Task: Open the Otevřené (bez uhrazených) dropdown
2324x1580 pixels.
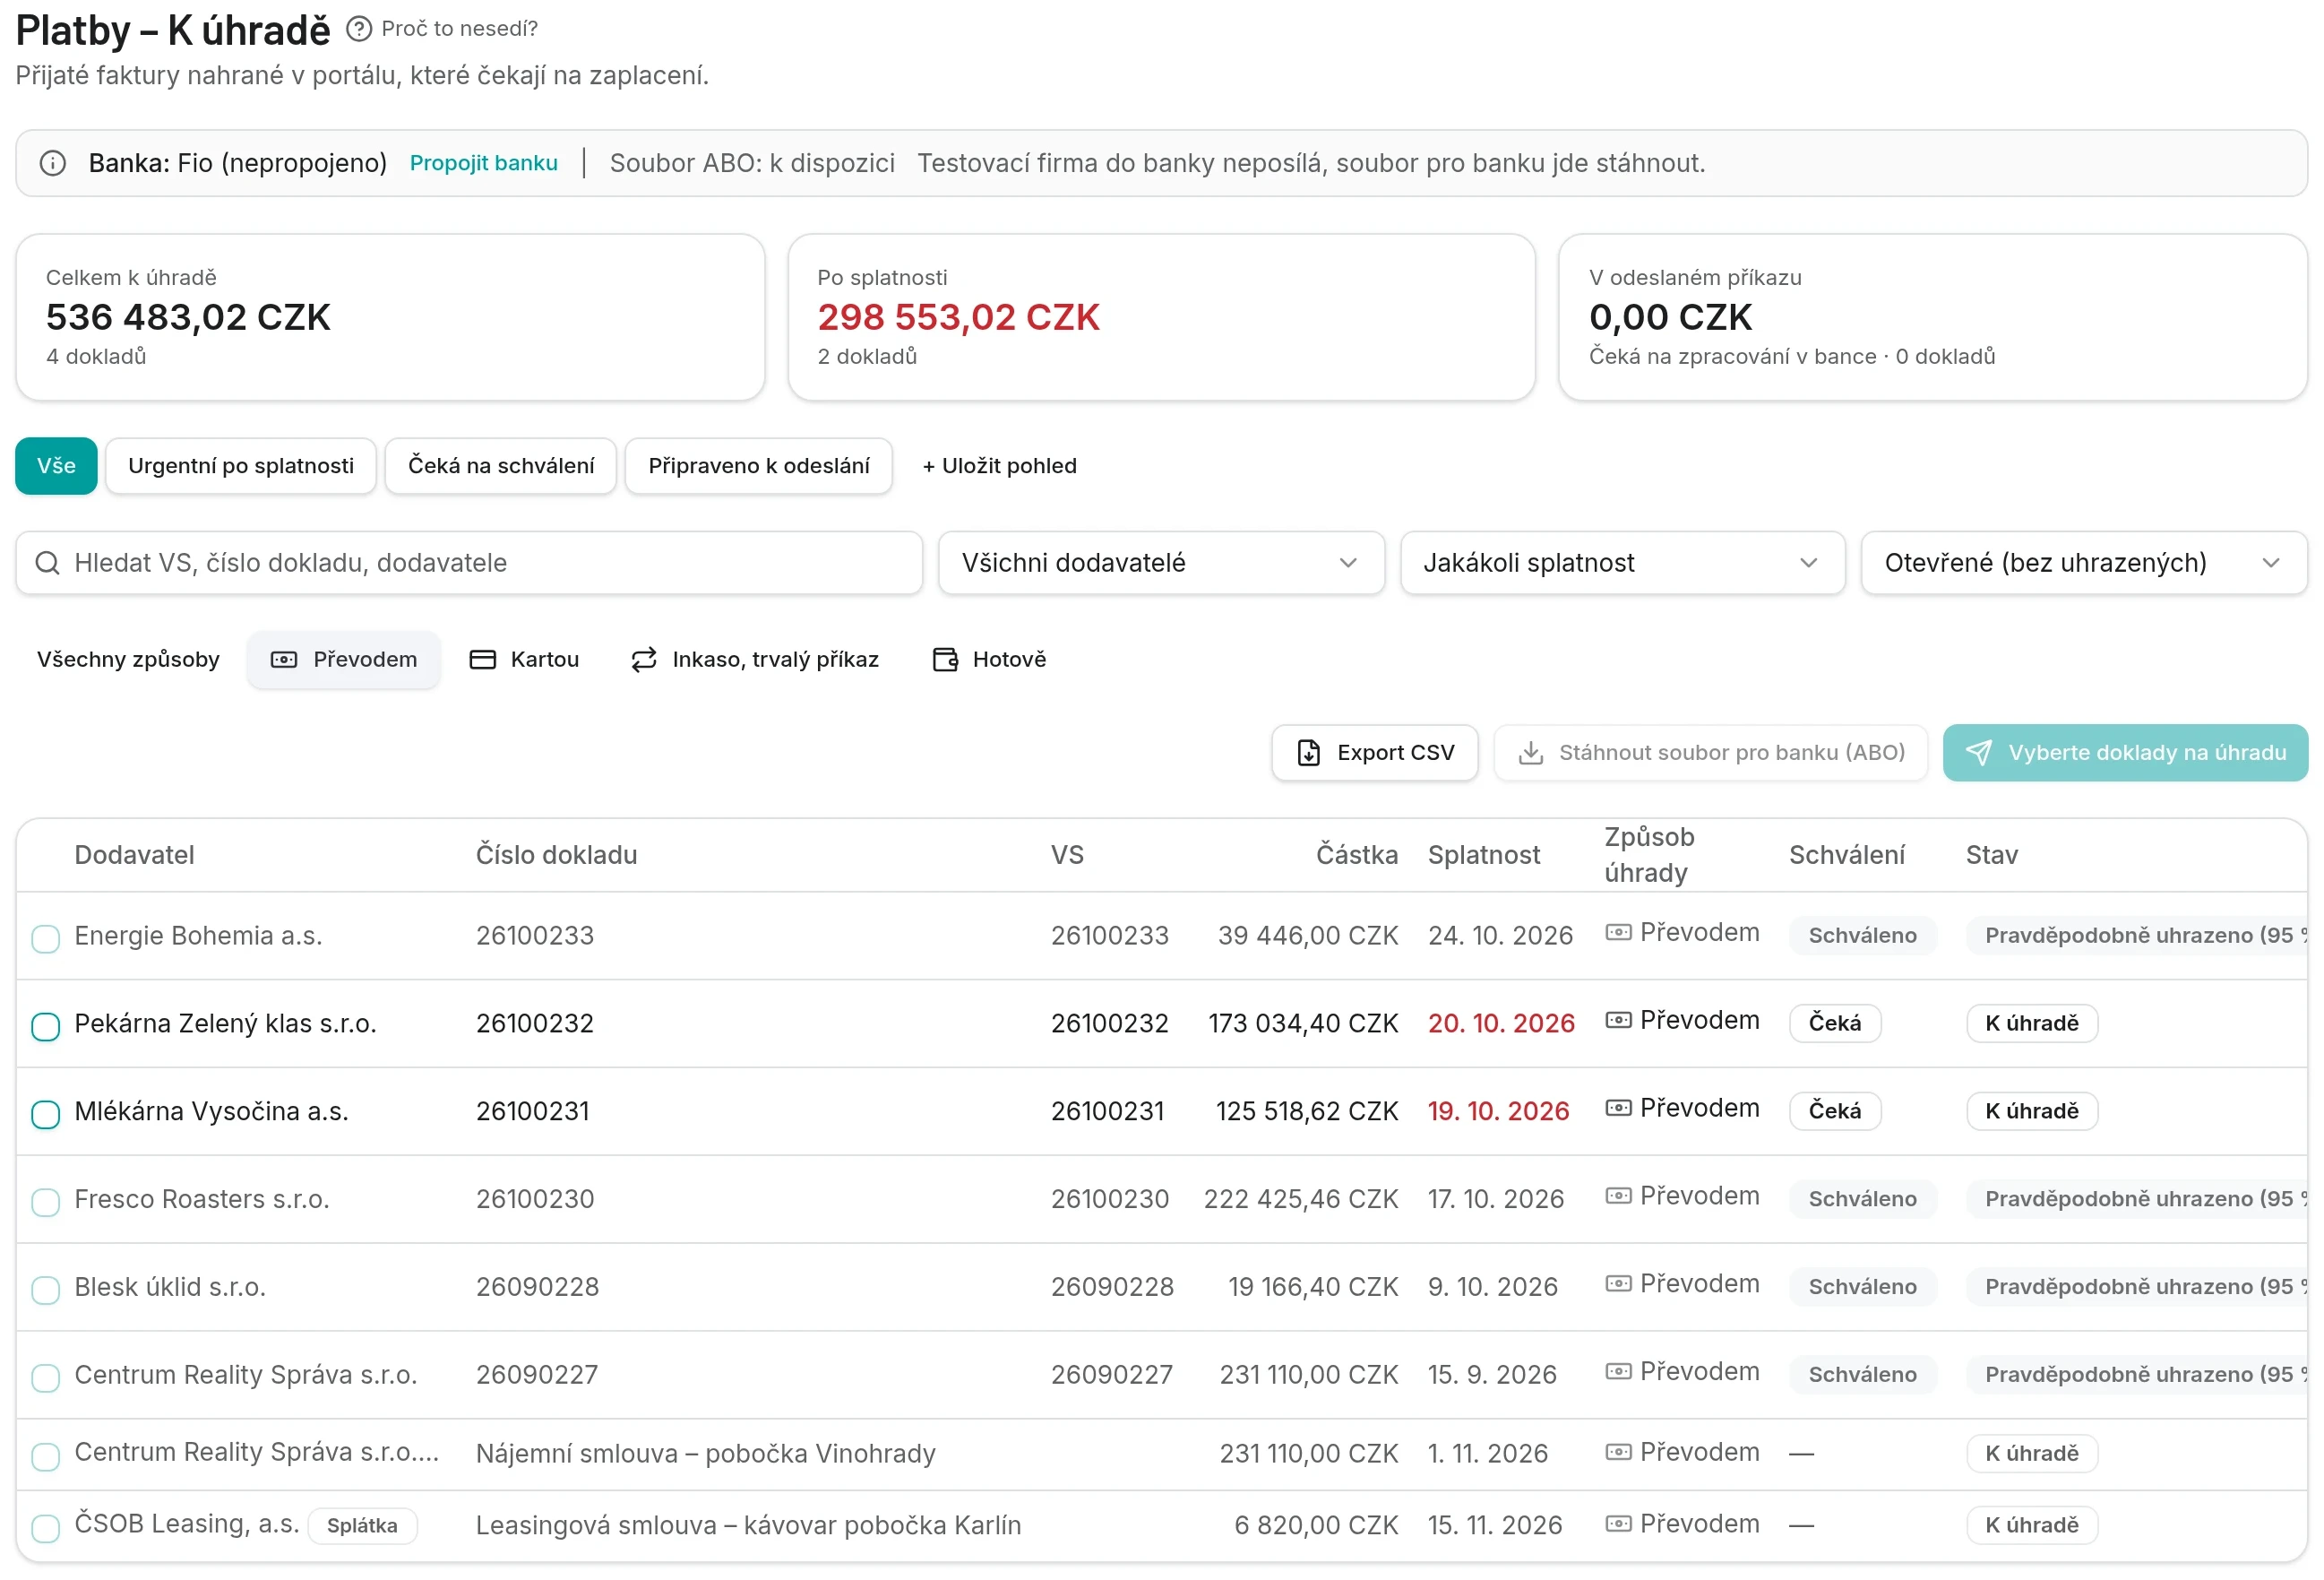Action: 2084,564
